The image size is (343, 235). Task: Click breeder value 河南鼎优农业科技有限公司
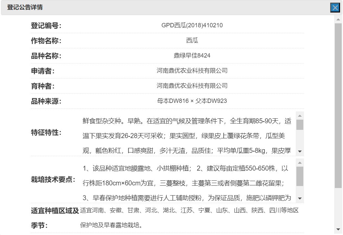pos(192,86)
